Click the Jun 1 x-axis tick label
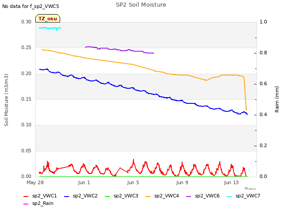Viewport: 283px width, 212px height. [84, 182]
